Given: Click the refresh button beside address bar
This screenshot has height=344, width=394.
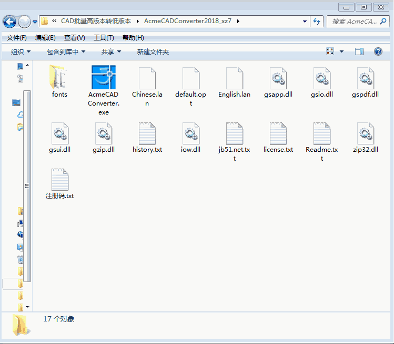Looking at the screenshot, I should tap(317, 22).
